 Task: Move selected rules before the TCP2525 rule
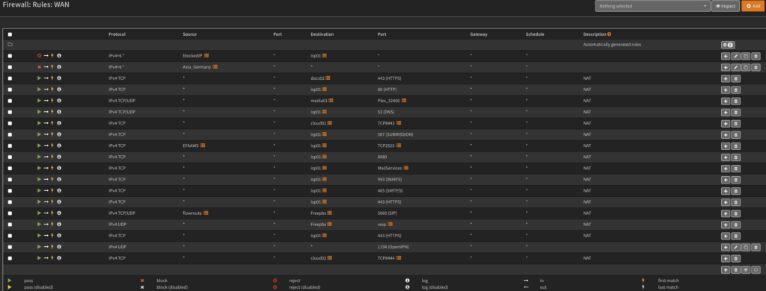(x=726, y=145)
